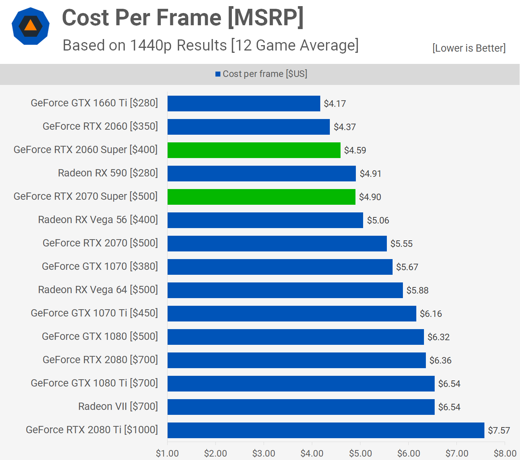Screen dimensions: 520x460
Task: Click the Radeon RX Vega 64 bar
Action: click(x=285, y=290)
